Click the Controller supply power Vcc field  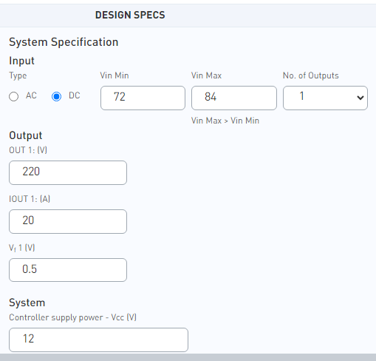click(98, 340)
